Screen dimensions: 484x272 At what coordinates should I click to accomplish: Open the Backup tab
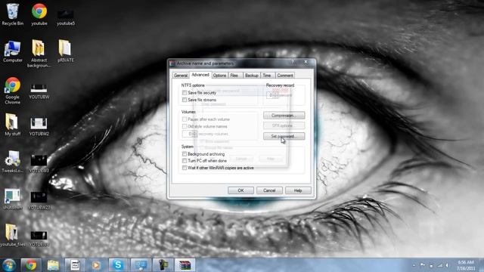click(252, 76)
